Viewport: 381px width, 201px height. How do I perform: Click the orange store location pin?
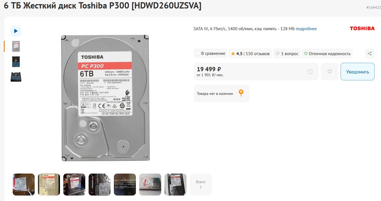[241, 93]
